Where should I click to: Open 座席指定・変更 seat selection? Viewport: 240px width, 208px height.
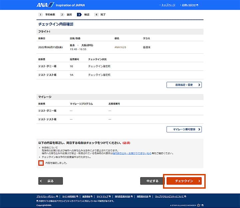point(184,85)
